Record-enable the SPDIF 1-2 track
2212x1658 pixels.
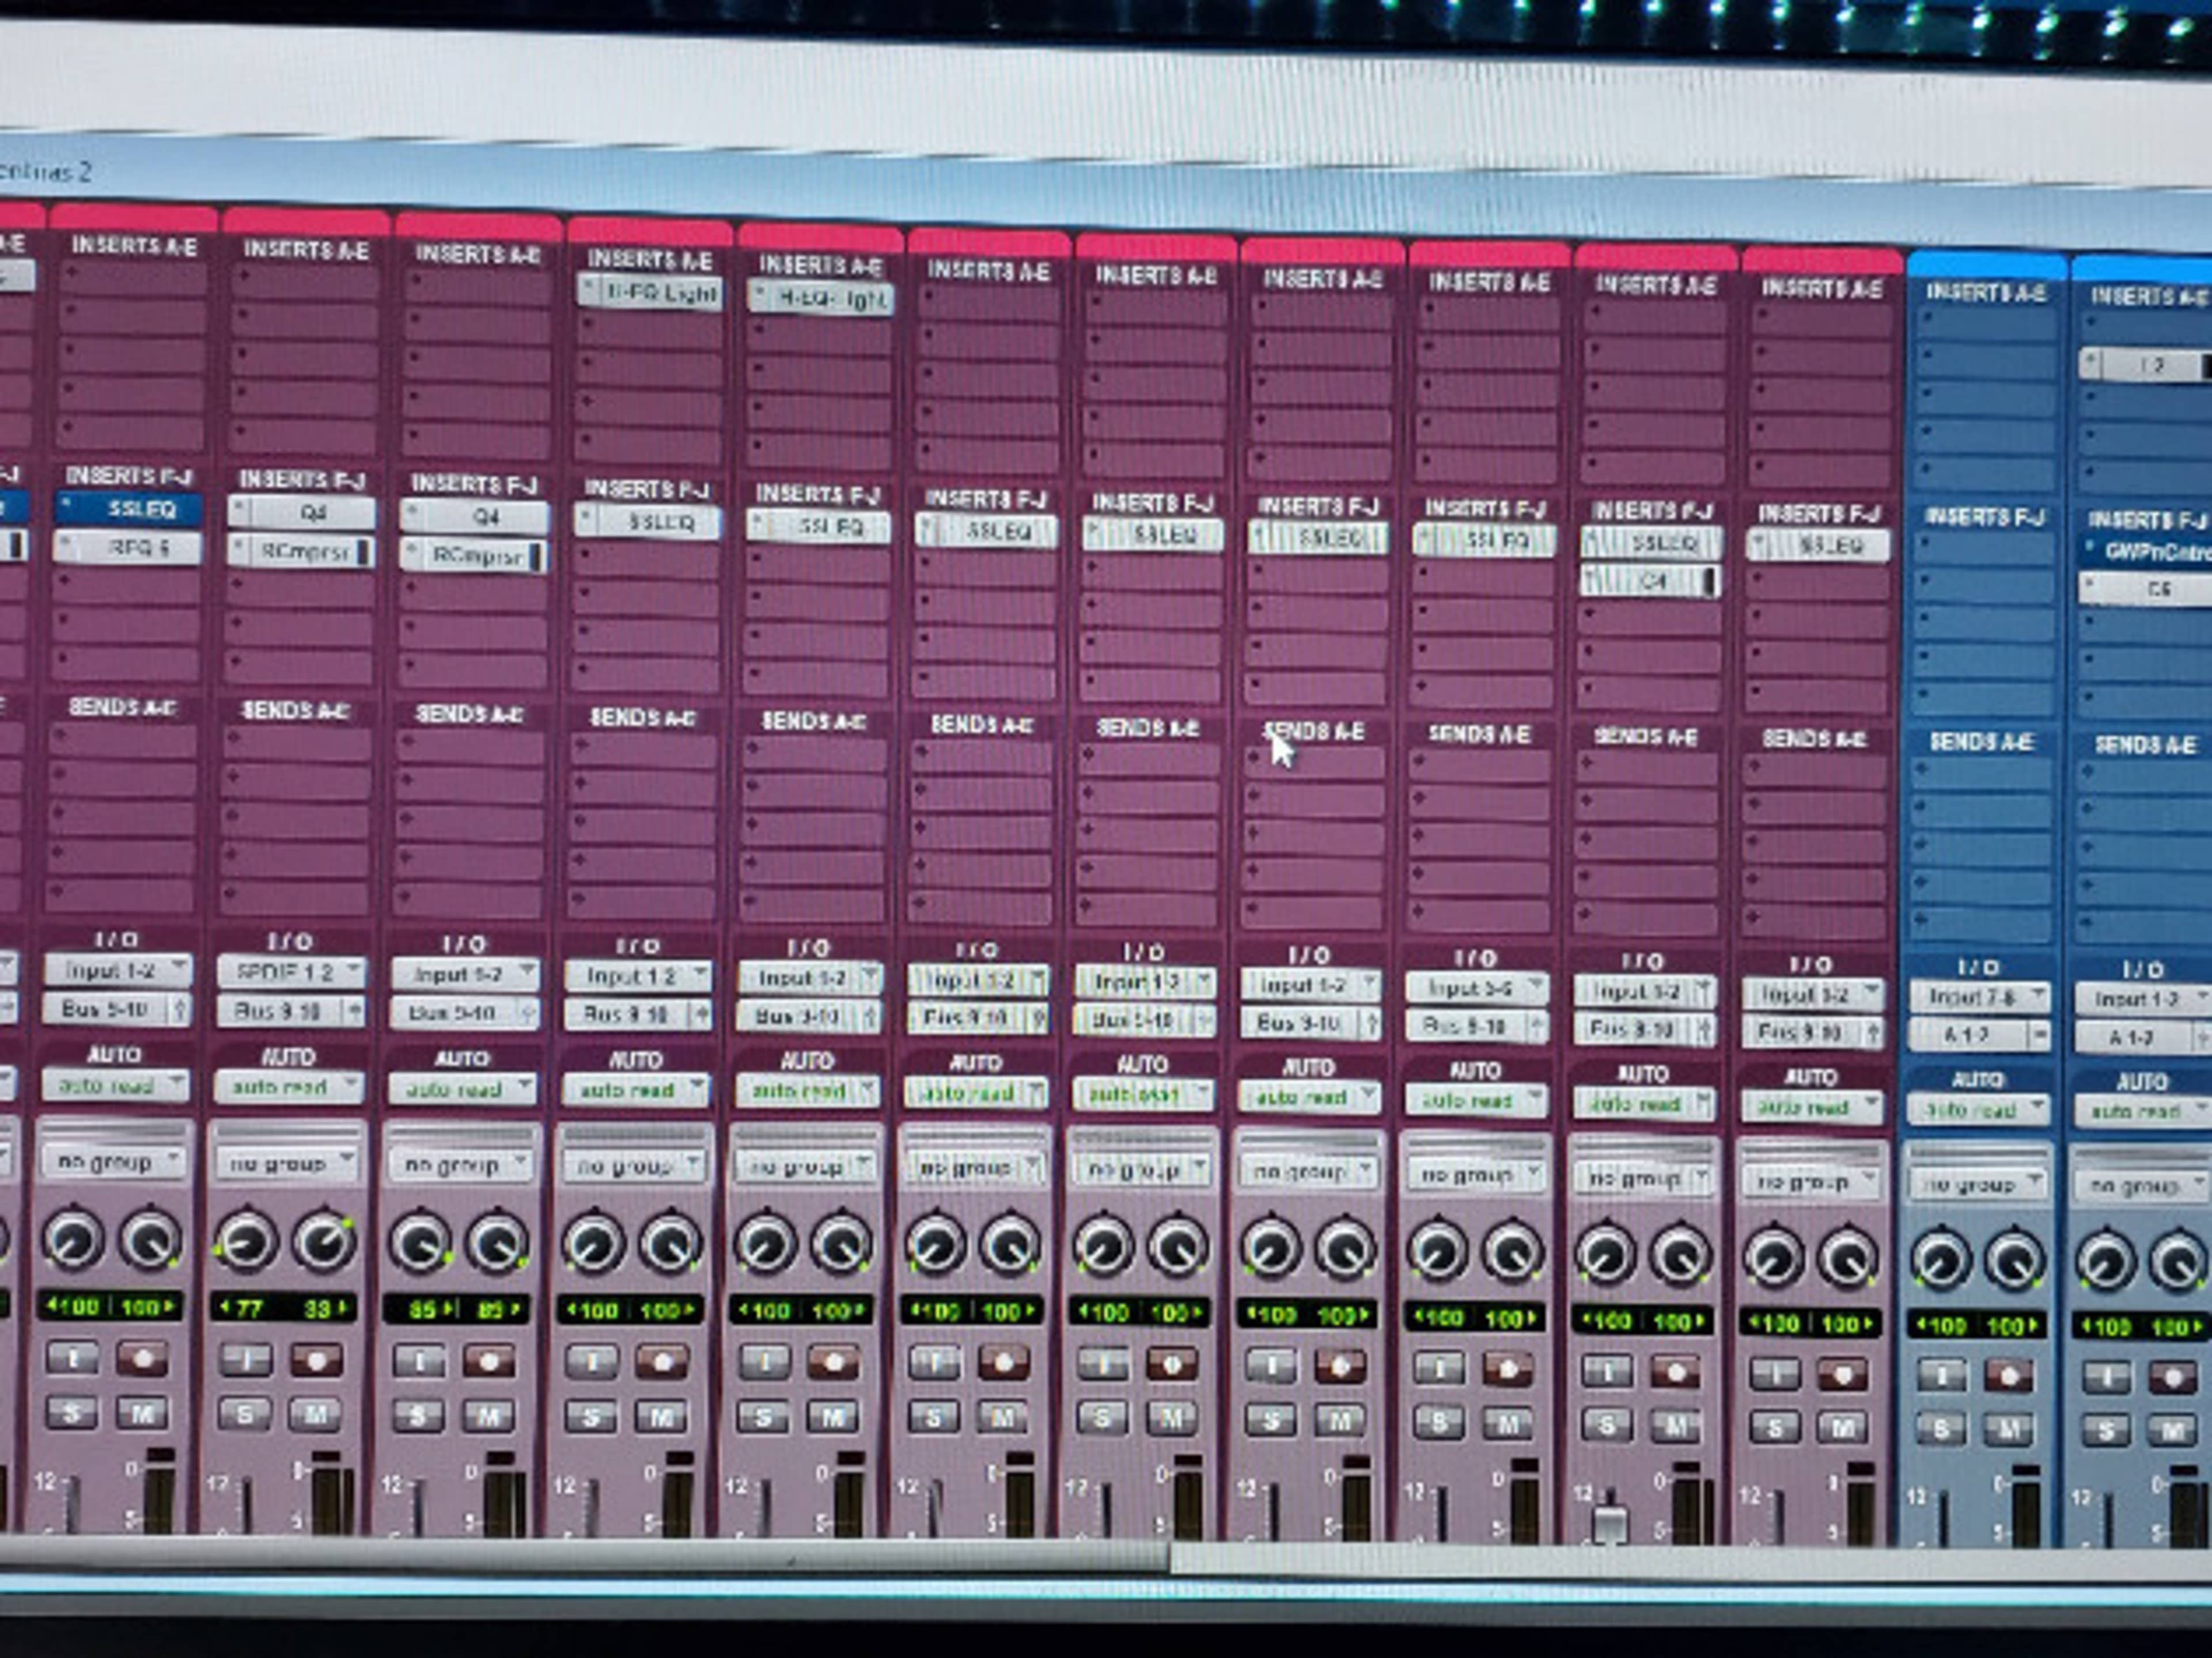(x=317, y=1360)
